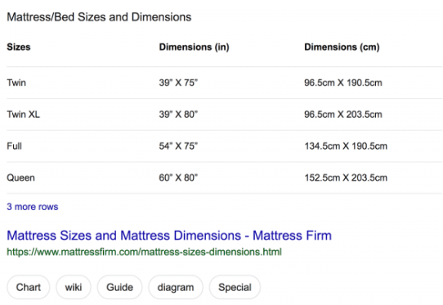
Task: Select the Chart suggestion chip
Action: tap(29, 287)
